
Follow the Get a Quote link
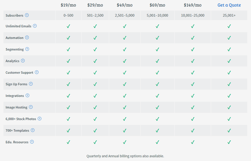229,5
